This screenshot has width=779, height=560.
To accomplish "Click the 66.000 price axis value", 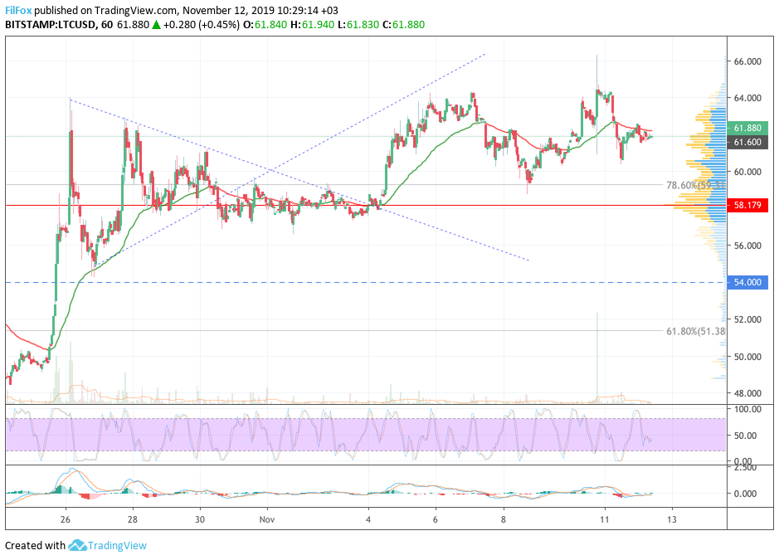I will click(x=747, y=61).
